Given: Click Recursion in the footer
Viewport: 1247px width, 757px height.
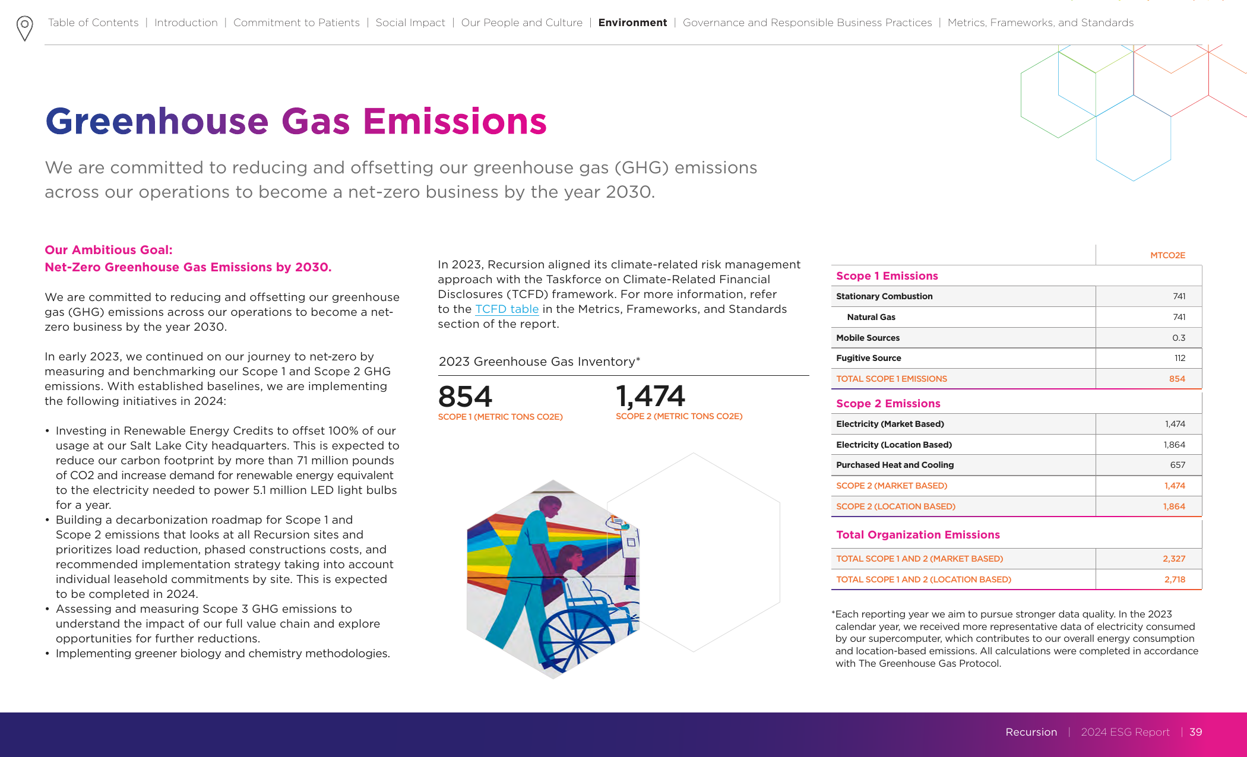Looking at the screenshot, I should [x=1031, y=732].
